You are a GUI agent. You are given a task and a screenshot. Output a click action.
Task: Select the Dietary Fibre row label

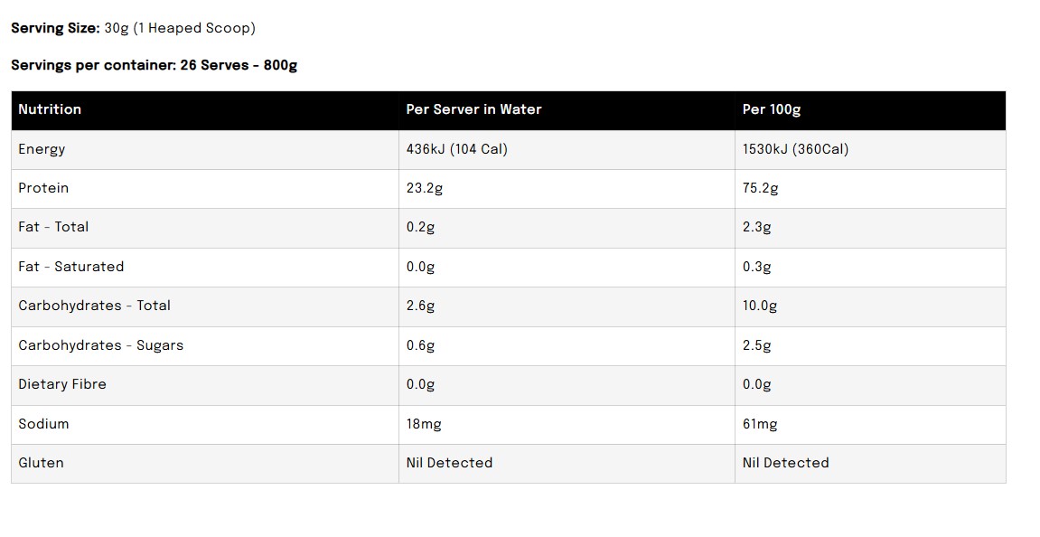pos(62,384)
